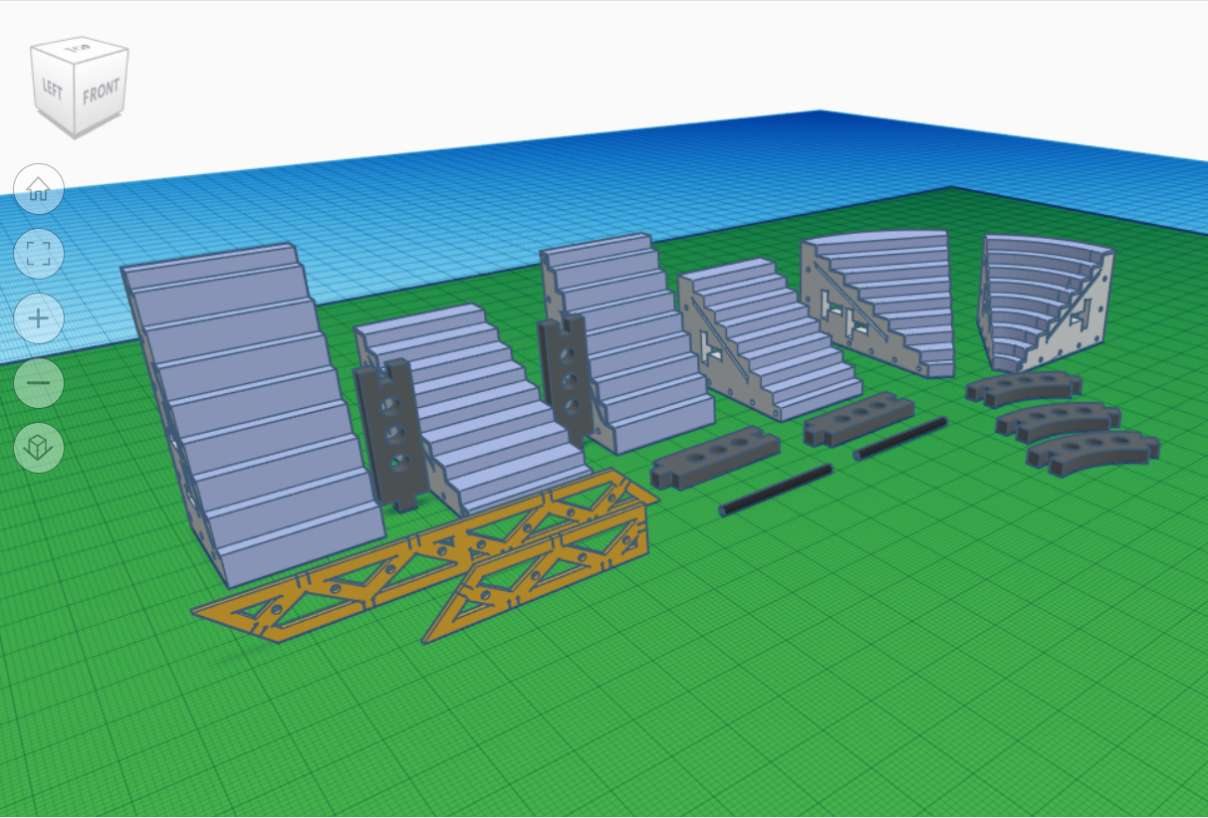
Task: Zoom out with the minus button
Action: [x=39, y=383]
